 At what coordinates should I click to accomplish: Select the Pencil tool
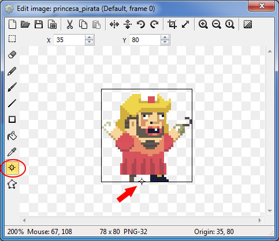pyautogui.click(x=12, y=71)
